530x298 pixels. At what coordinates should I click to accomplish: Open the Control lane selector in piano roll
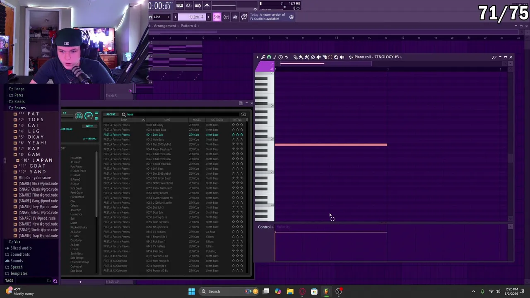[x=265, y=227]
